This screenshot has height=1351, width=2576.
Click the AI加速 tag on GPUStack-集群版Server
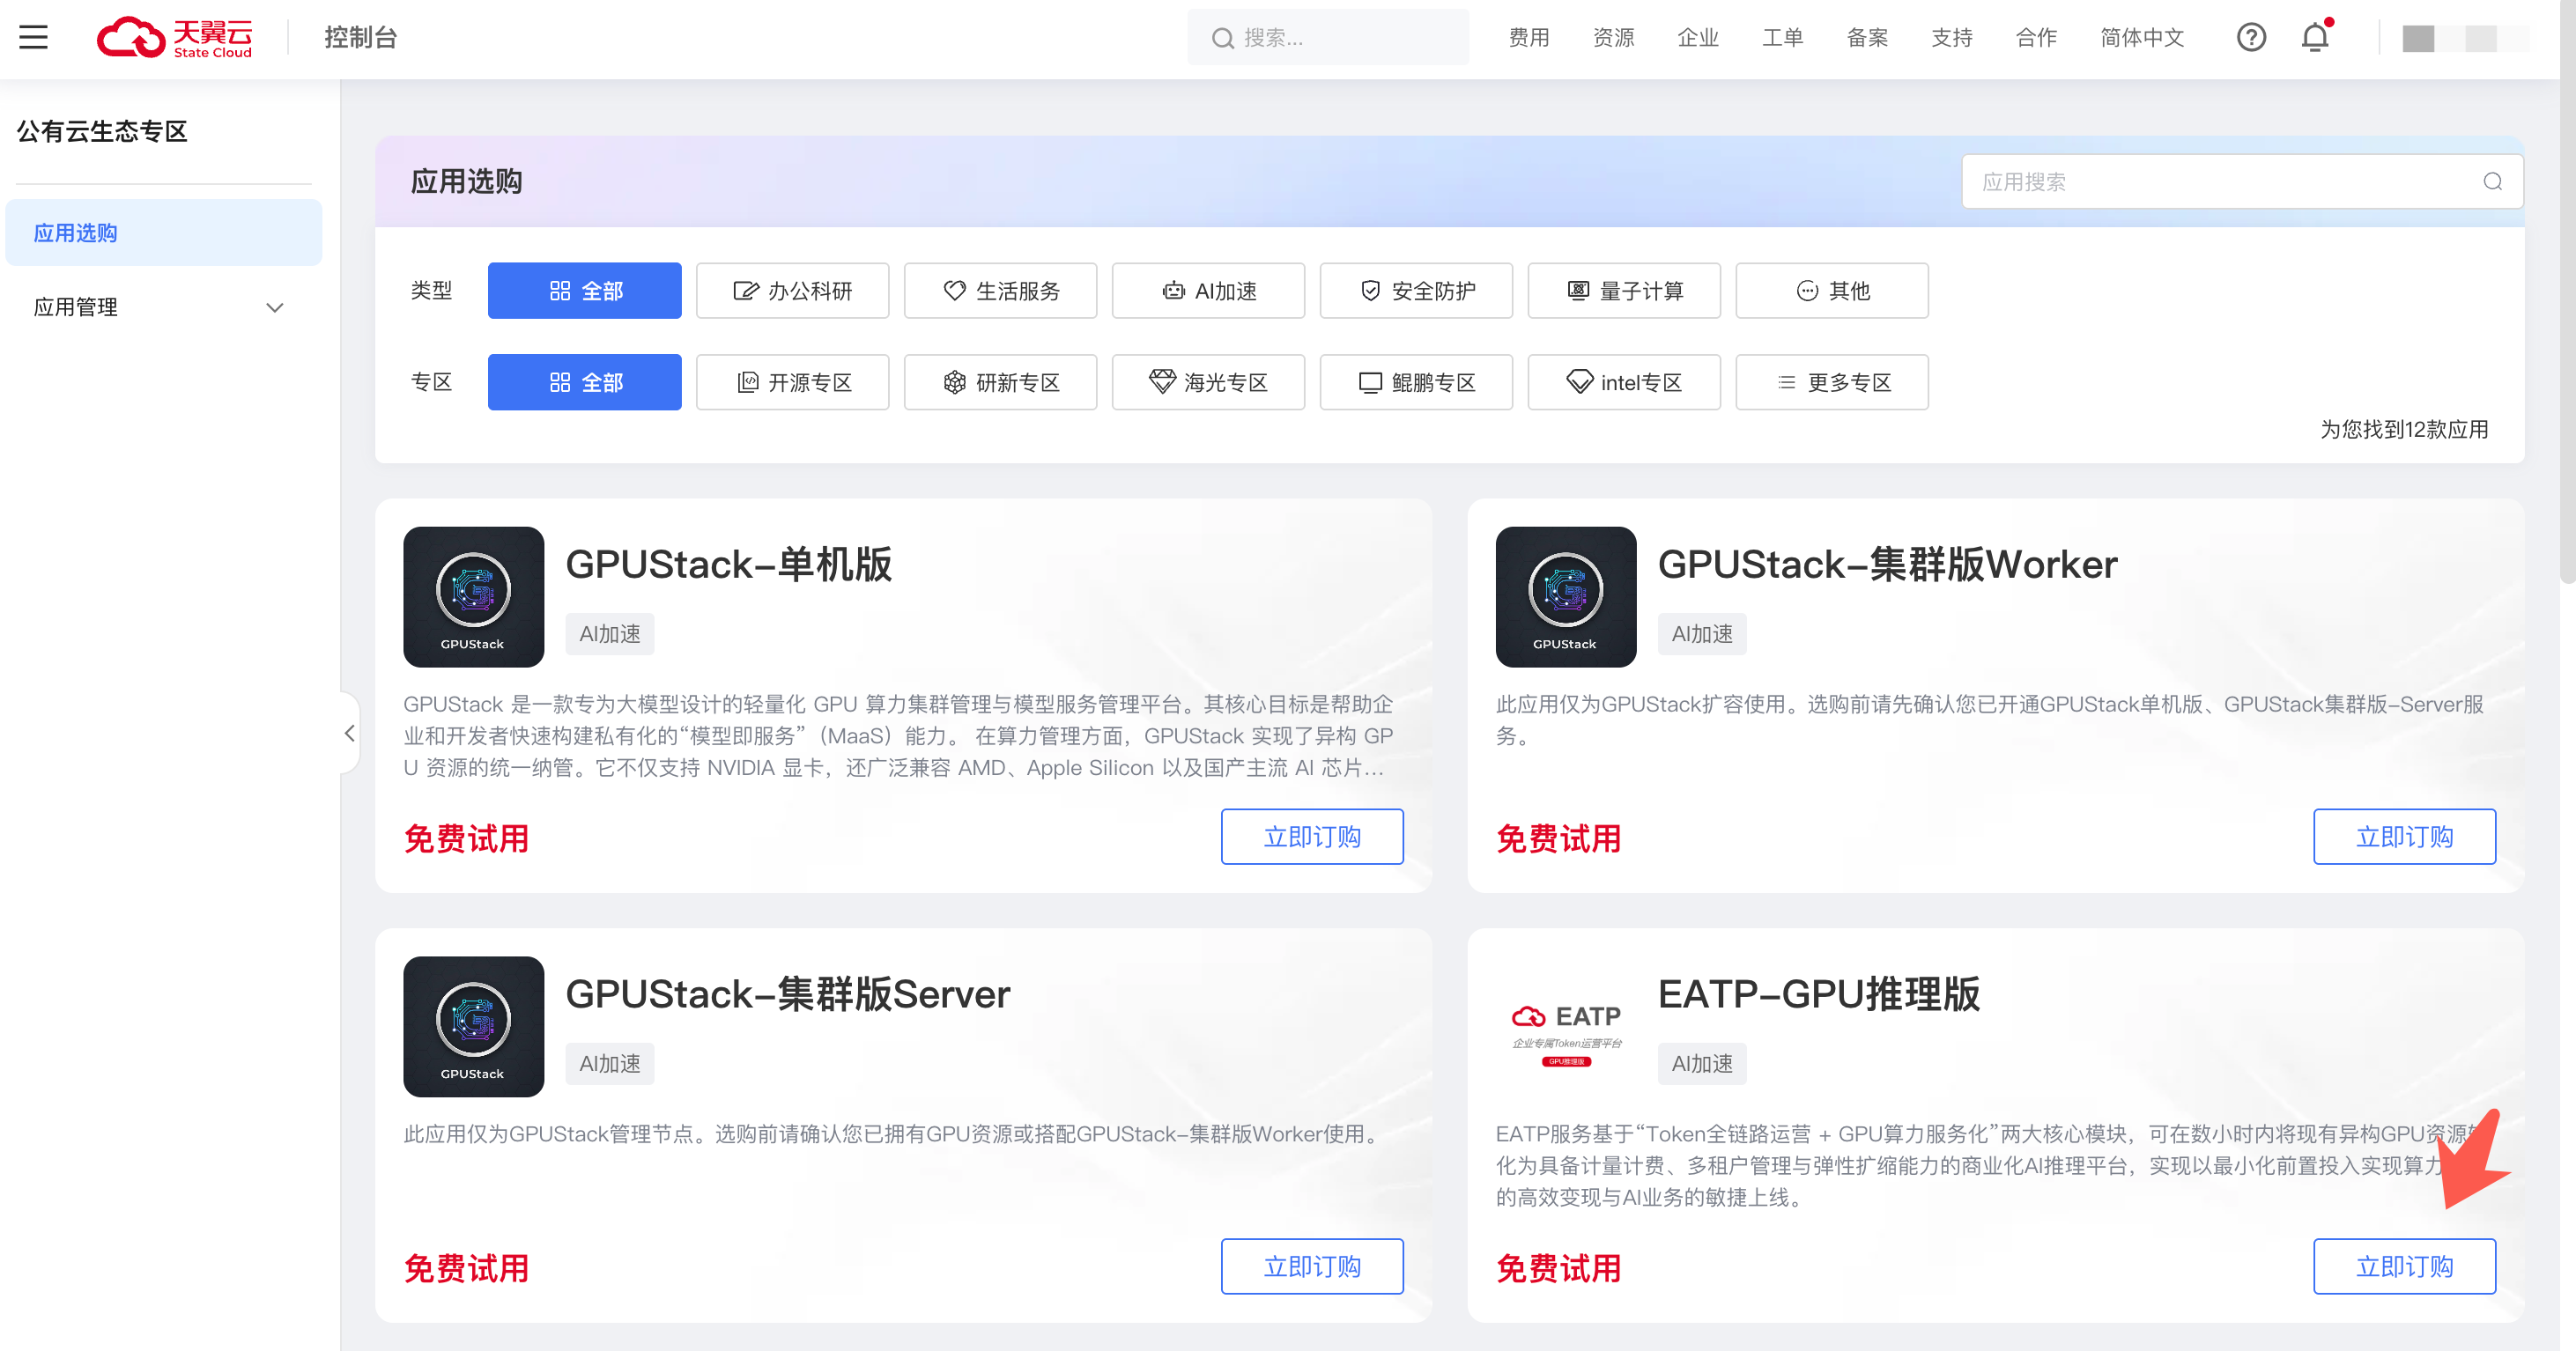click(x=610, y=1064)
